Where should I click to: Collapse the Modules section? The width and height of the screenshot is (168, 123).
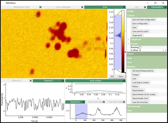[x=147, y=67]
